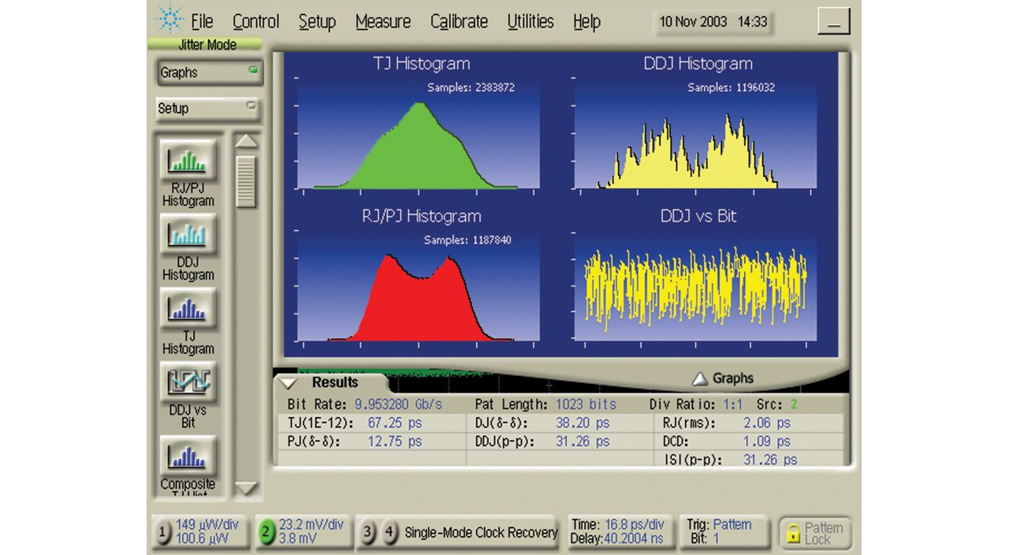Viewport: 1009px width, 555px height.
Task: Minimize the instrument window
Action: pyautogui.click(x=833, y=21)
